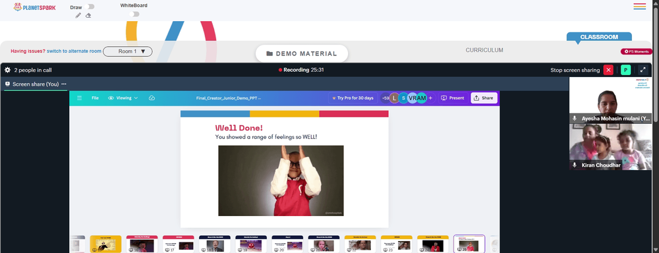This screenshot has height=253, width=659.
Task: Click the Present button
Action: click(x=453, y=98)
